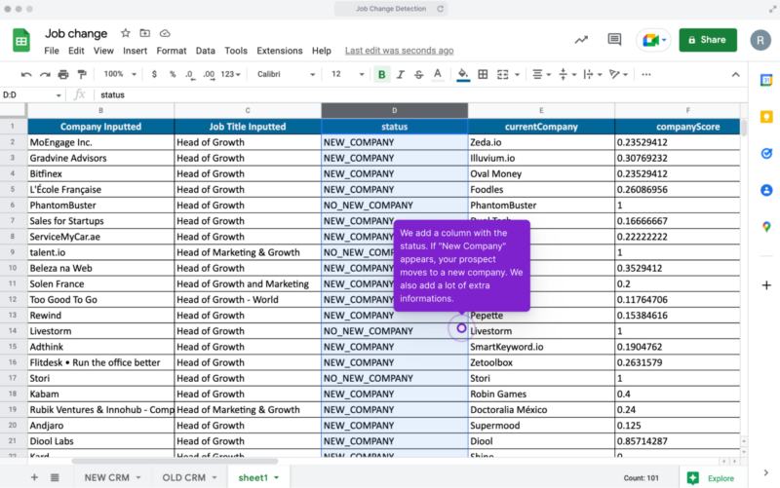
Task: Star the Job change document
Action: pos(126,33)
